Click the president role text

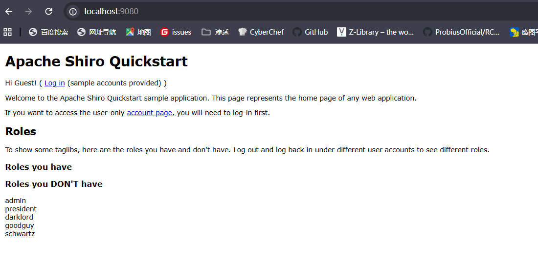(21, 209)
